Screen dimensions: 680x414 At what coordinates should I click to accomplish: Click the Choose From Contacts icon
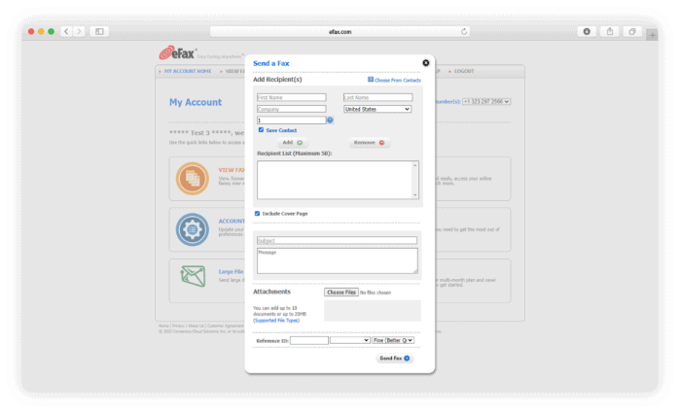click(371, 80)
